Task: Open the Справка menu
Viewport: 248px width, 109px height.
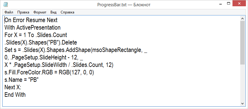Action: (67, 12)
